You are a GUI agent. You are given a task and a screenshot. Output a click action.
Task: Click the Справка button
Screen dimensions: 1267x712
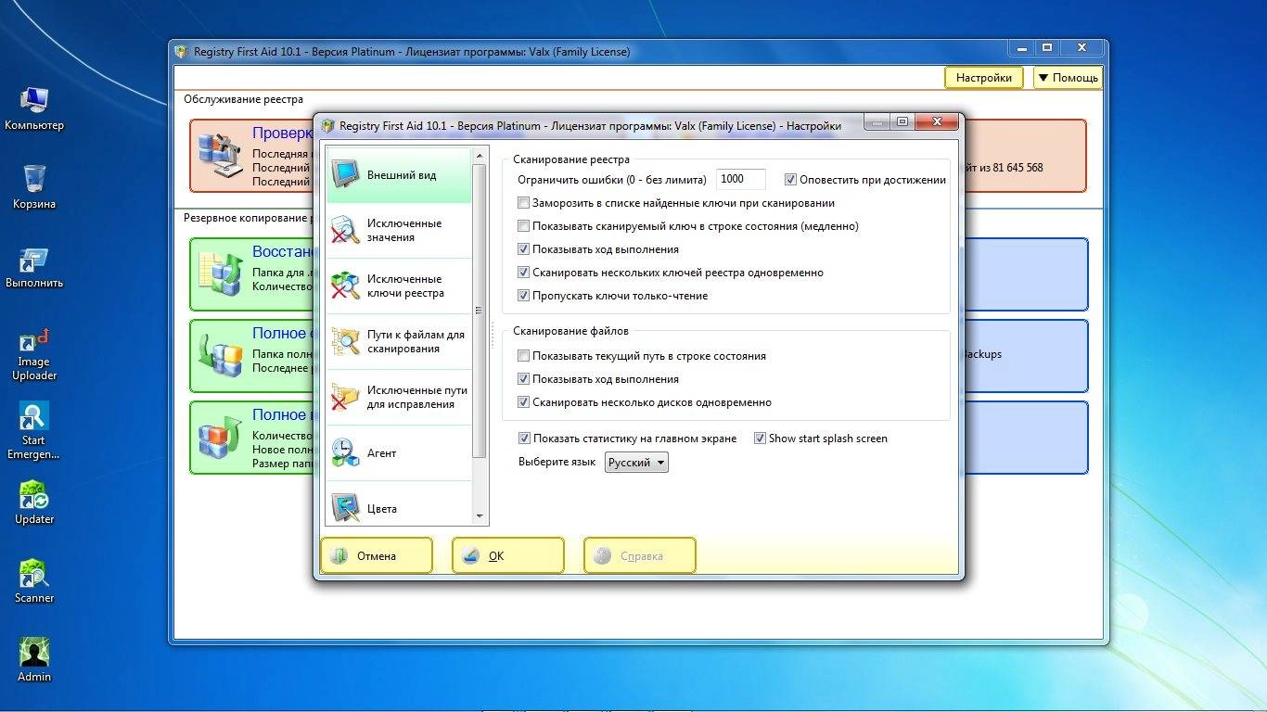click(x=640, y=556)
